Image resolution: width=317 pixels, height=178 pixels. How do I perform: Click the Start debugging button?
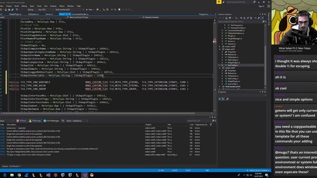89,9
